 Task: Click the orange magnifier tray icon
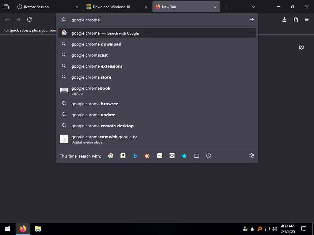pyautogui.click(x=260, y=229)
